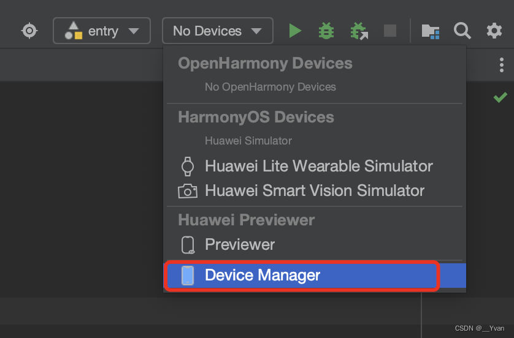Open the No Devices dropdown
This screenshot has width=514, height=338.
pyautogui.click(x=217, y=31)
